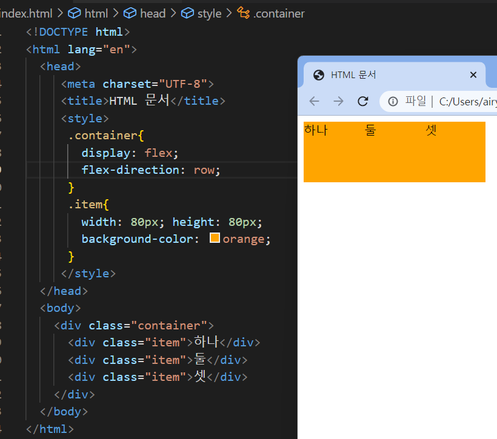Click the closing head tag
497x439 pixels.
[x=64, y=291]
